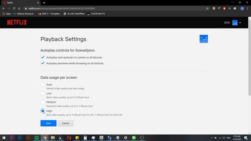Open the DVD link in Netflix header

pyautogui.click(x=227, y=23)
